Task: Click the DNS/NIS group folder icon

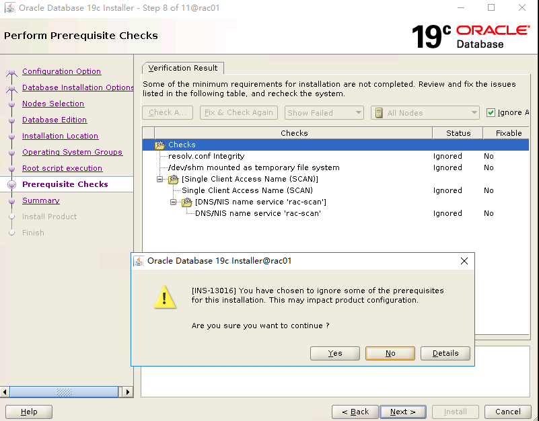Action: (x=186, y=202)
